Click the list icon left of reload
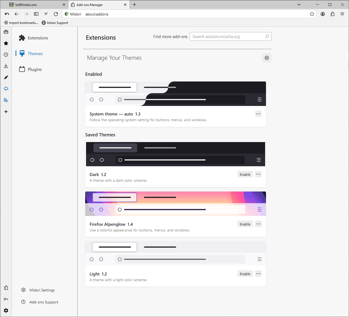This screenshot has height=317, width=349. (46, 14)
